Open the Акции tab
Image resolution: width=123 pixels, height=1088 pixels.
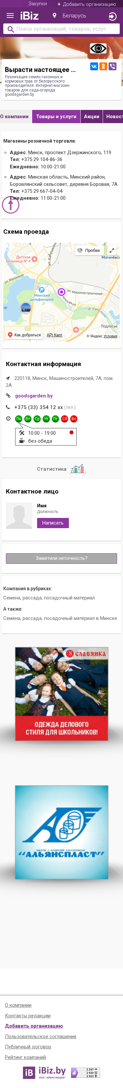tap(92, 117)
